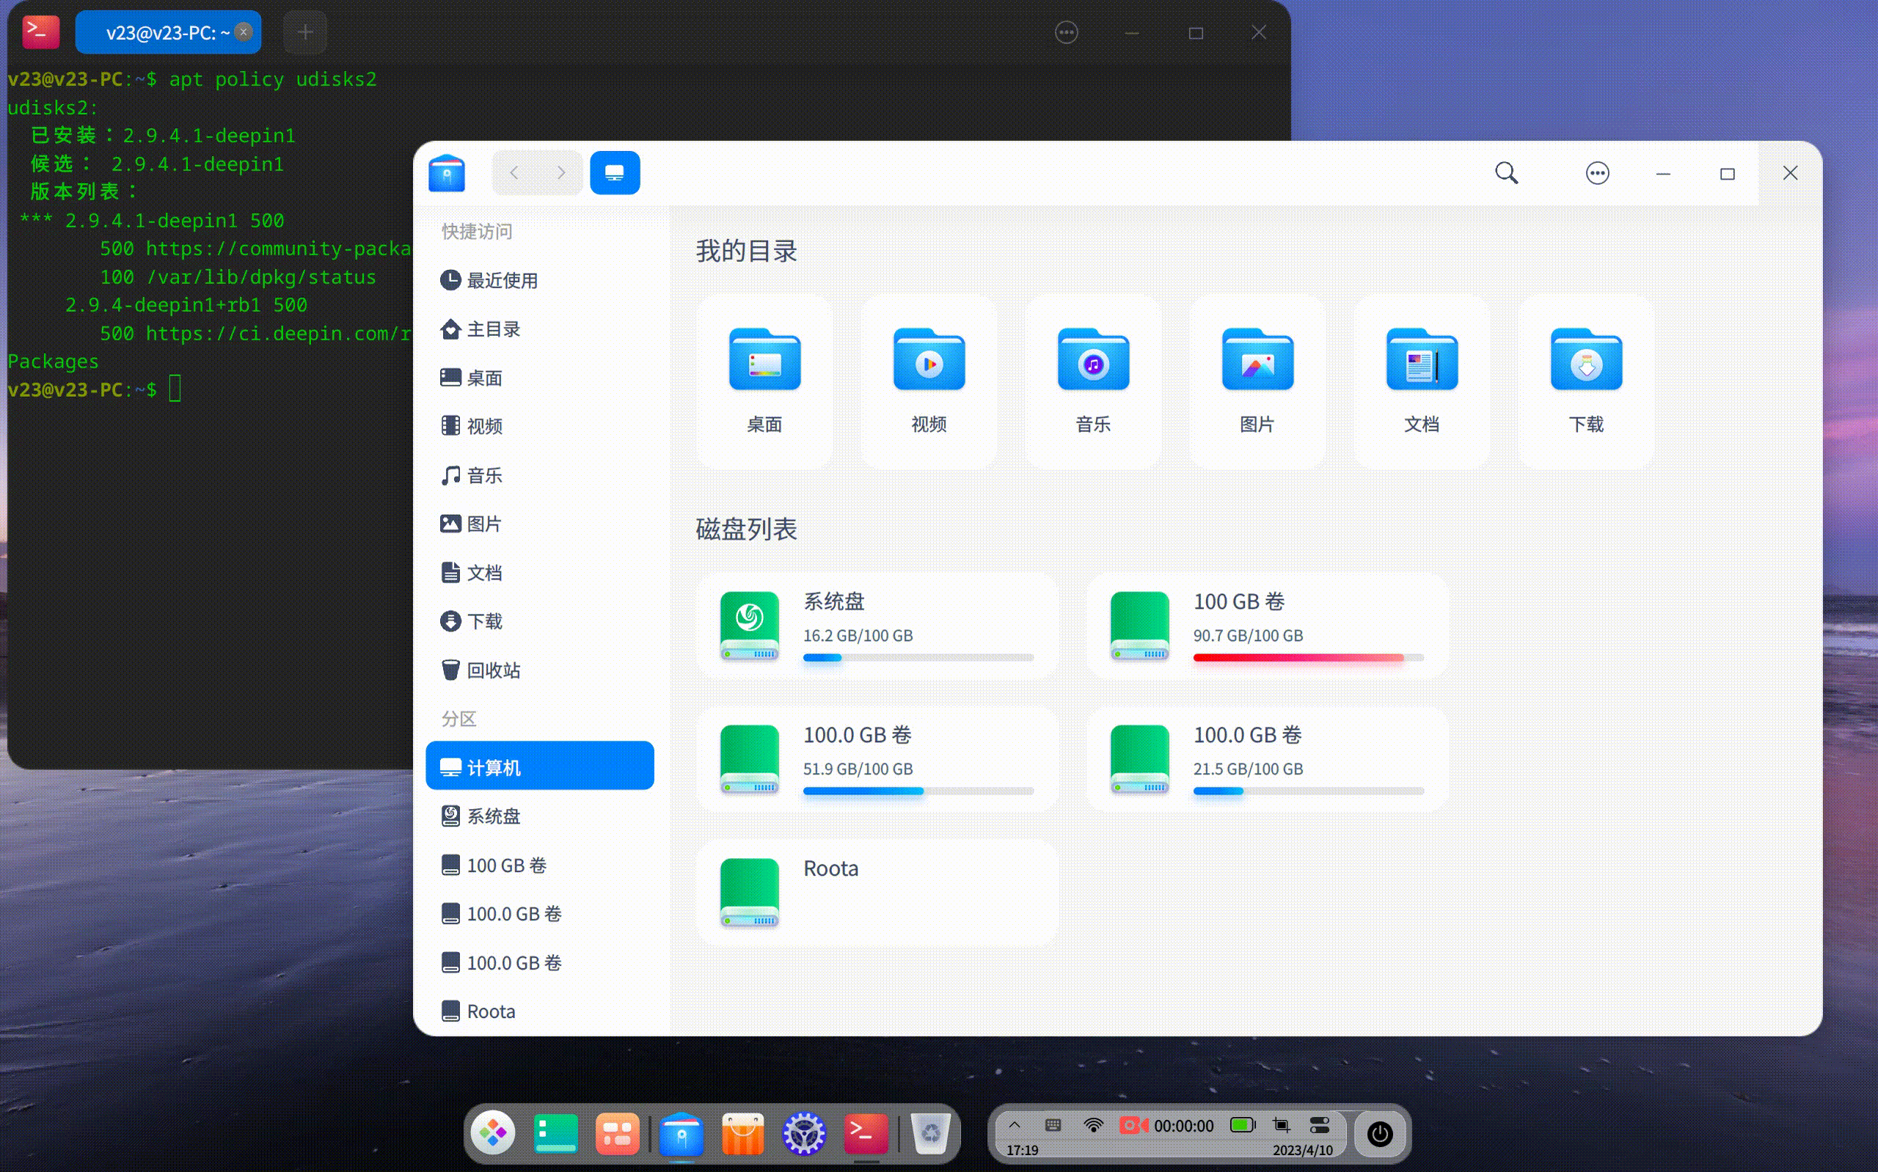The width and height of the screenshot is (1878, 1172).
Task: Go forward with the right arrow button
Action: (560, 173)
